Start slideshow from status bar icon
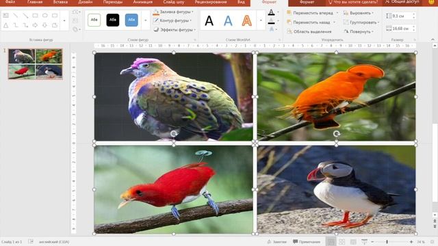Image resolution: width=438 pixels, height=246 pixels. click(364, 242)
